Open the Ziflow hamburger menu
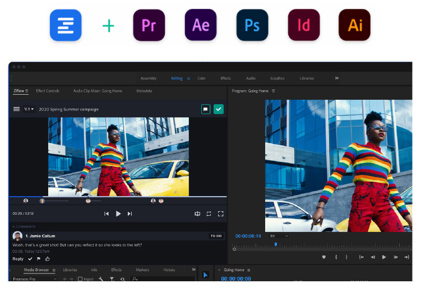The image size is (421, 288). click(x=16, y=109)
